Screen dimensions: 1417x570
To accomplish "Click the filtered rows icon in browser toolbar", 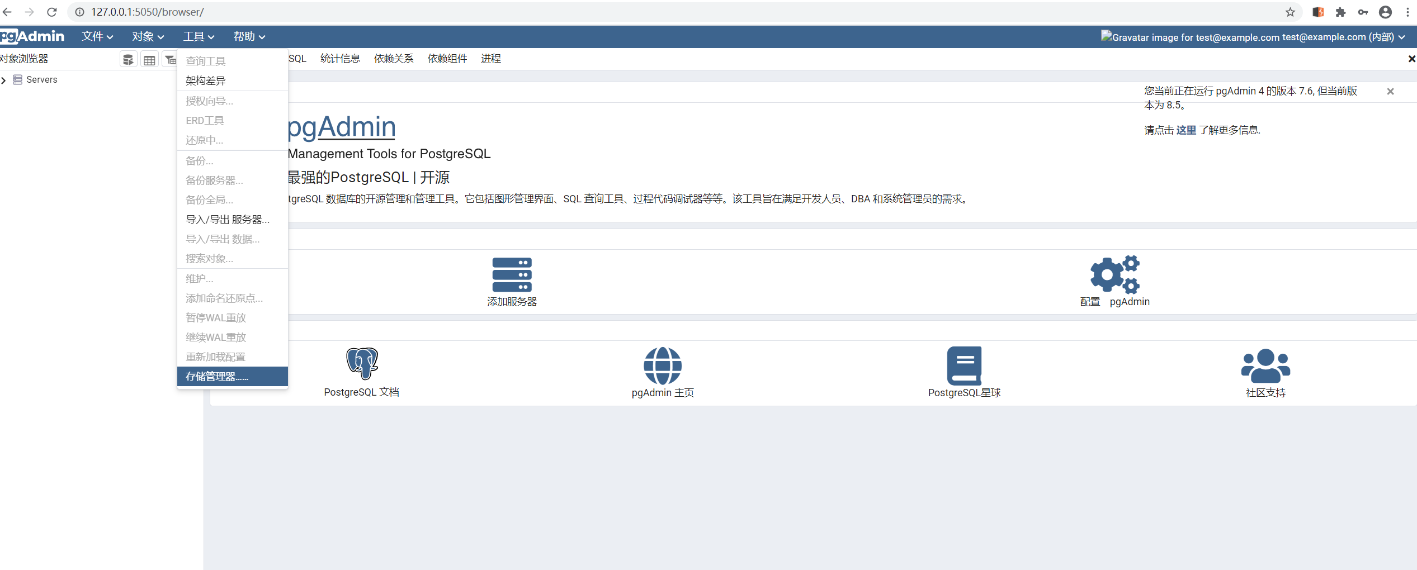I will (170, 59).
